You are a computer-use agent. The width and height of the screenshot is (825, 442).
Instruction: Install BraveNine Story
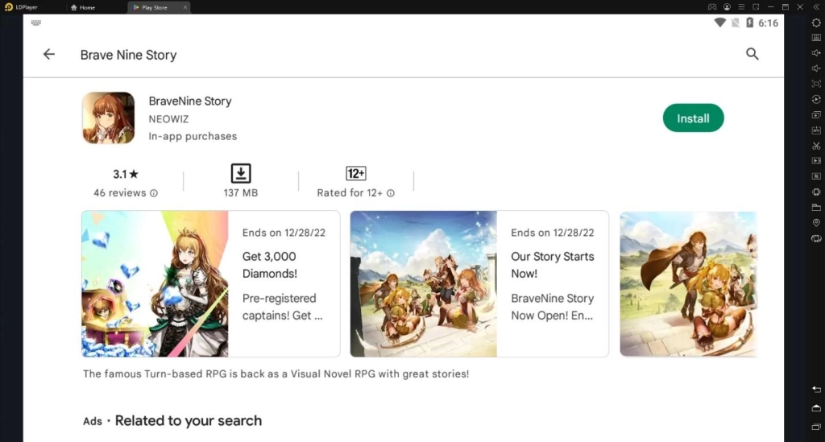pyautogui.click(x=693, y=118)
